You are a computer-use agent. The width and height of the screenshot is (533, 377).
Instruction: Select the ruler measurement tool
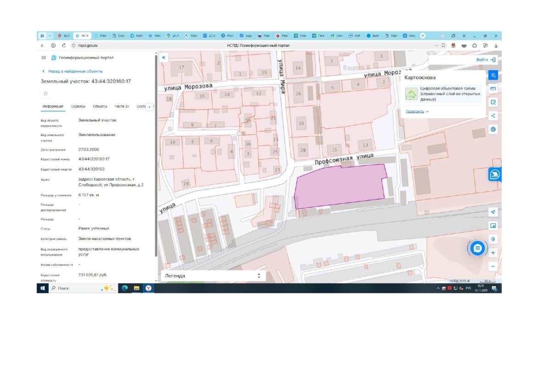[493, 89]
